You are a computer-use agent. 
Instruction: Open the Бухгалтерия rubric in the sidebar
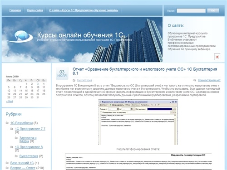pyautogui.click(x=29, y=156)
